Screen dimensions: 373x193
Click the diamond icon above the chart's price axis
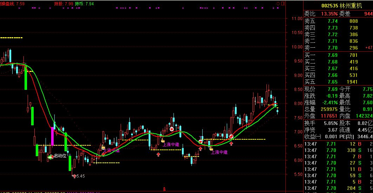point(278,4)
